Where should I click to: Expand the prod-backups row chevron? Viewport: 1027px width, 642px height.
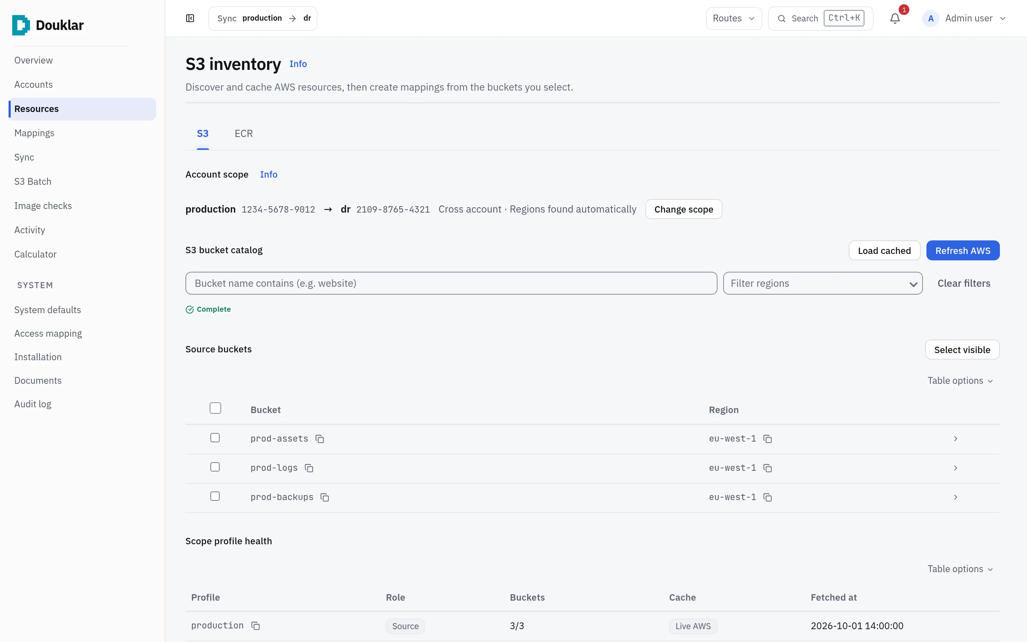click(x=955, y=497)
